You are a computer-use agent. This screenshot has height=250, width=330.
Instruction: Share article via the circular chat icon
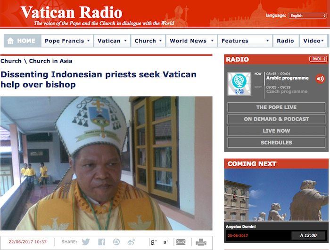pyautogui.click(x=116, y=242)
